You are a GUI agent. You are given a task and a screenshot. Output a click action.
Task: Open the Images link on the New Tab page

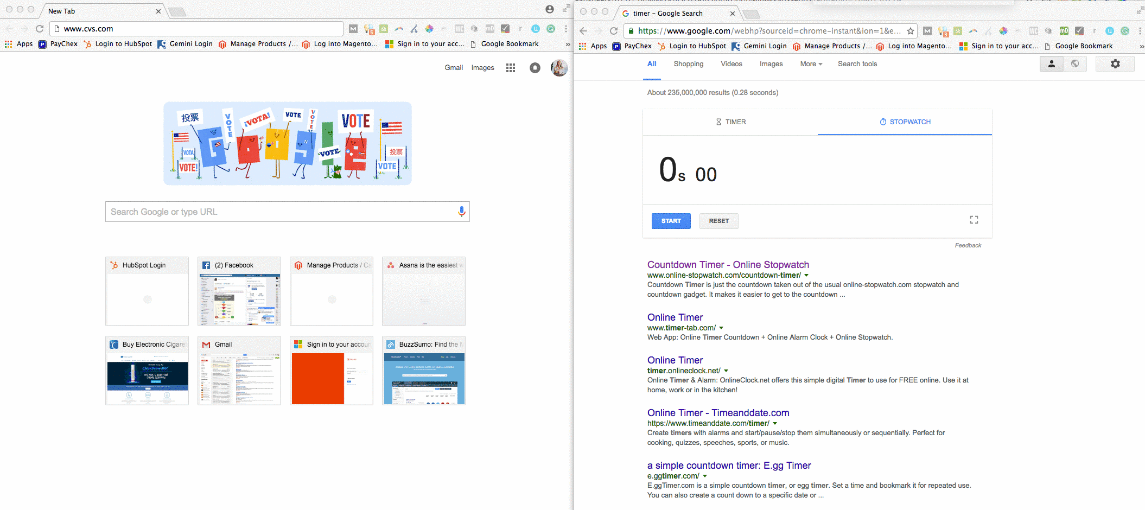pos(482,68)
